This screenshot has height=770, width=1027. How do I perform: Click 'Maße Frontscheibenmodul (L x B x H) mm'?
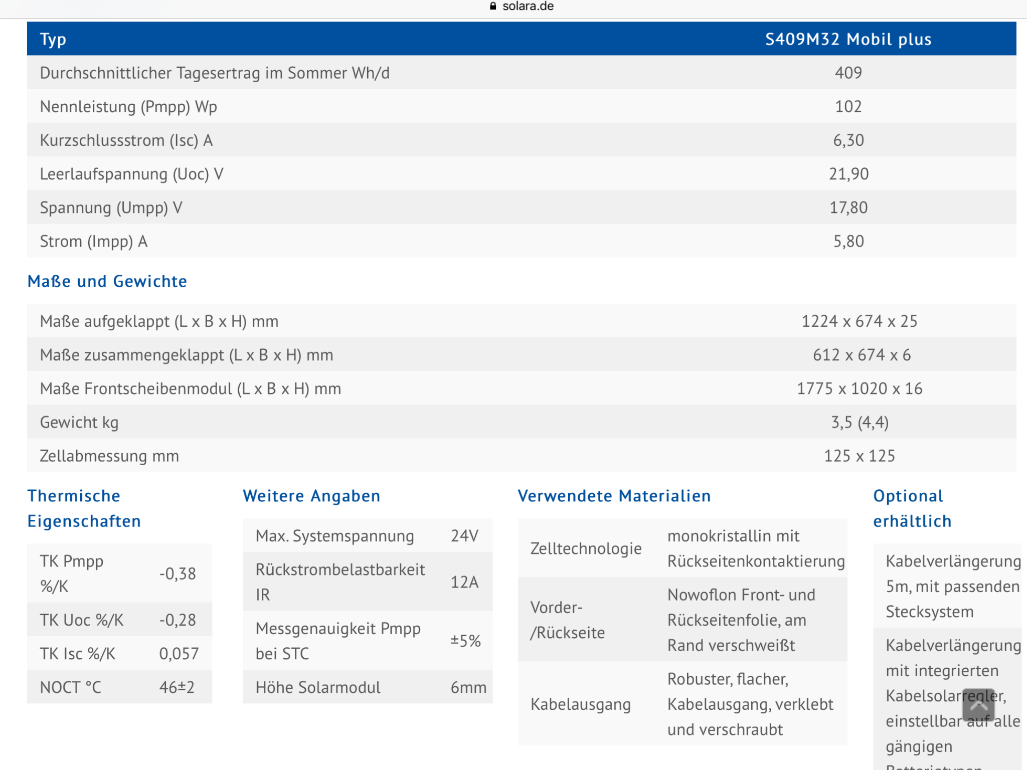tap(191, 388)
